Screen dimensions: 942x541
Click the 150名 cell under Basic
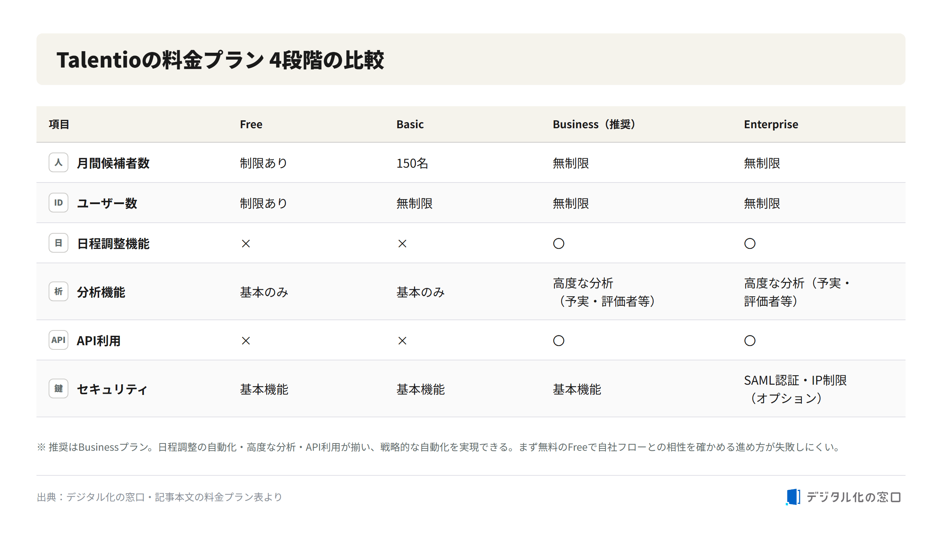pos(413,164)
